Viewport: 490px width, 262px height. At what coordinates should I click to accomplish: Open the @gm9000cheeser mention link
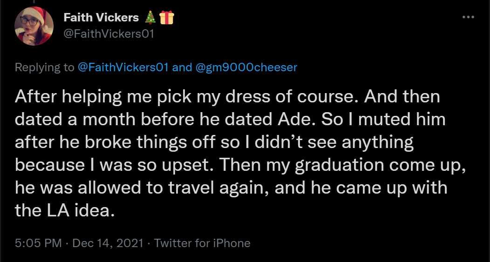click(x=246, y=67)
